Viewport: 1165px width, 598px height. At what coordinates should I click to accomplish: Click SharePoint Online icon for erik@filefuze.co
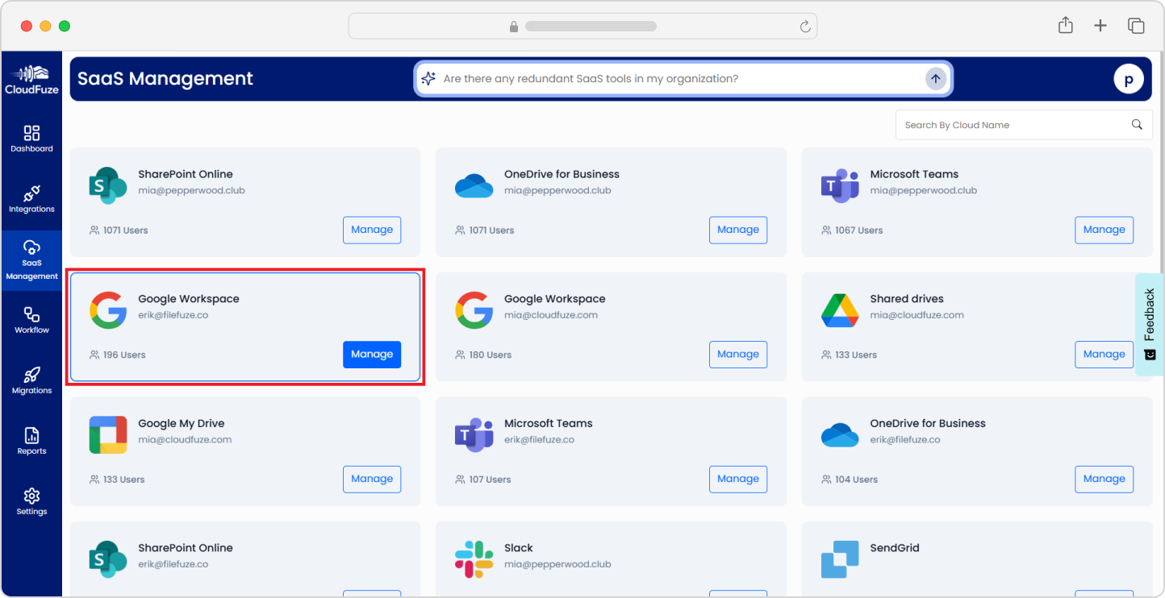click(x=108, y=559)
